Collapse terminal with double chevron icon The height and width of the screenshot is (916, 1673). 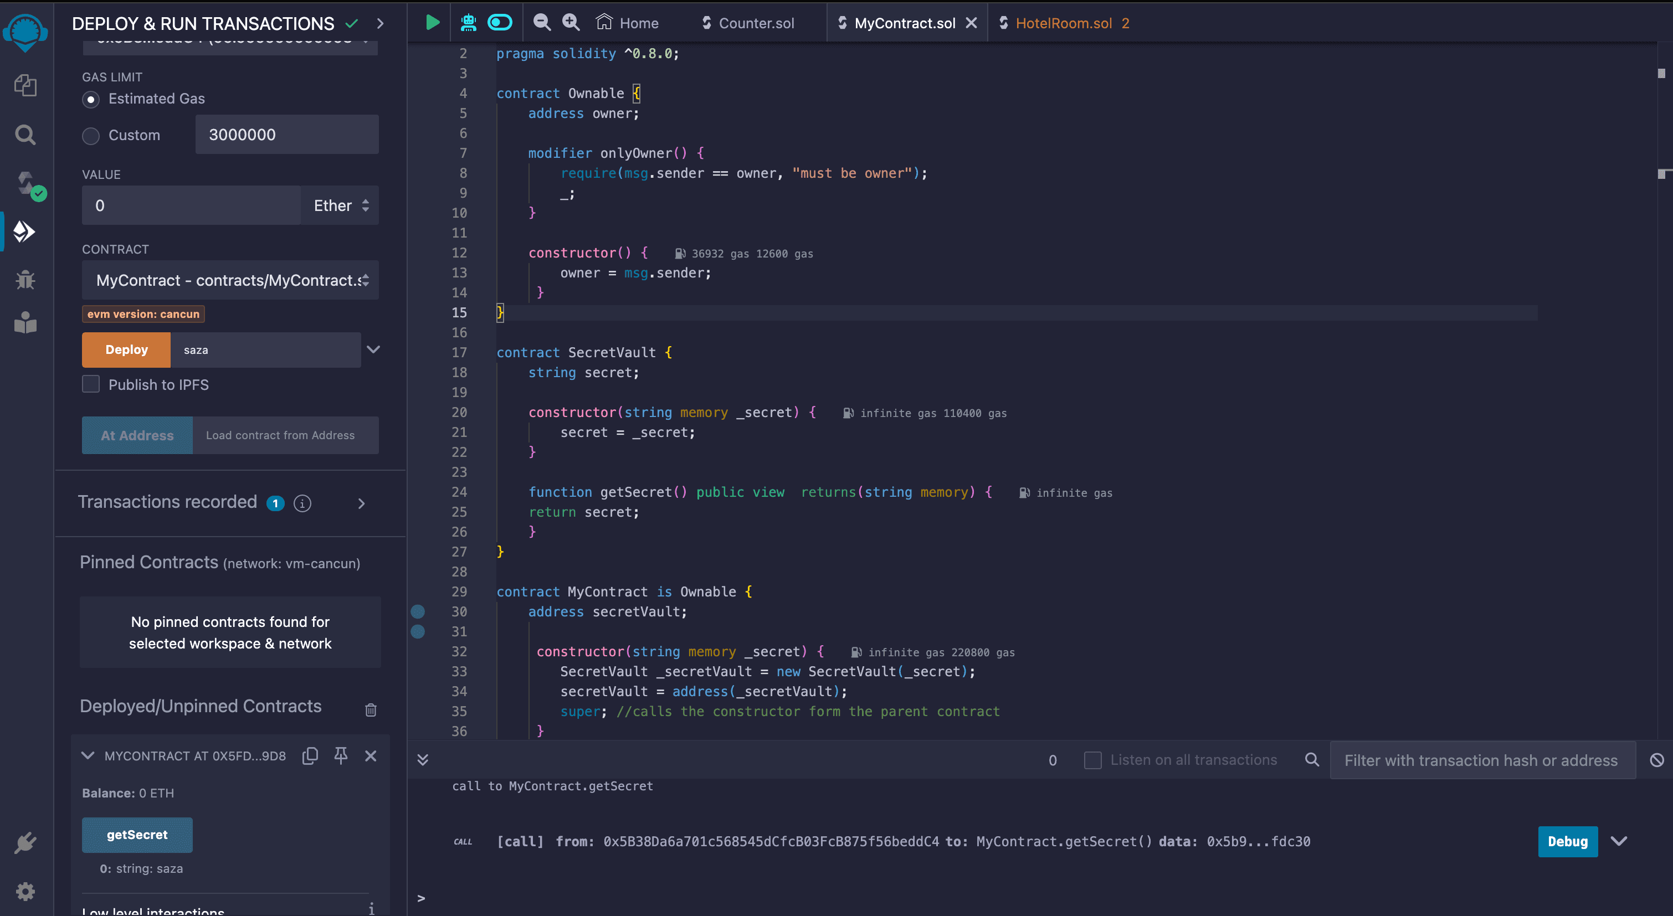click(x=423, y=759)
